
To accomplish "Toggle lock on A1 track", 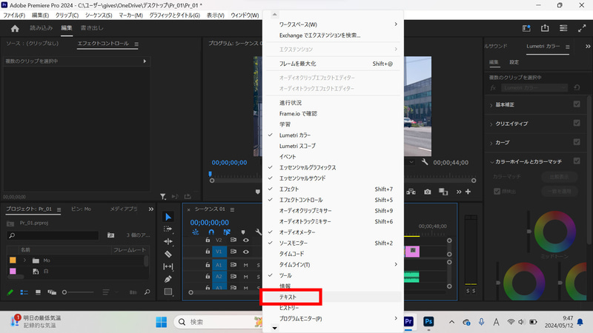I will [208, 265].
